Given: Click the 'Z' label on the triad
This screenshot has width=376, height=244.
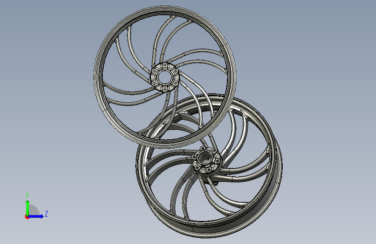Looking at the screenshot, I should [46, 214].
